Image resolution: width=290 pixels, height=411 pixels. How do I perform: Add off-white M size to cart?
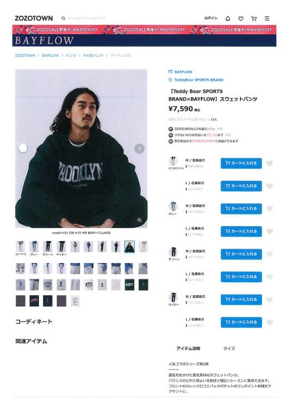[x=241, y=163]
